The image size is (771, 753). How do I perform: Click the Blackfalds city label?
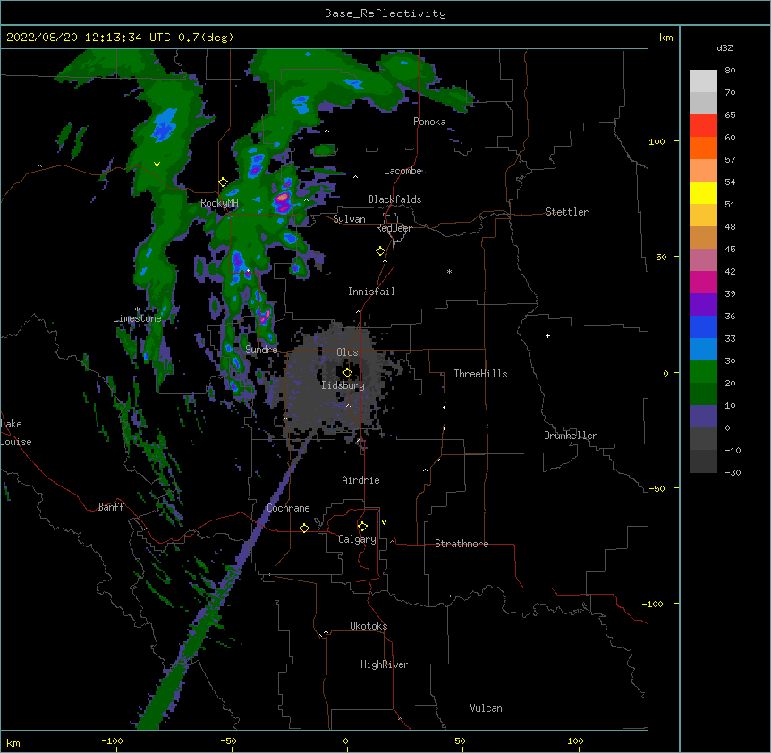(394, 199)
